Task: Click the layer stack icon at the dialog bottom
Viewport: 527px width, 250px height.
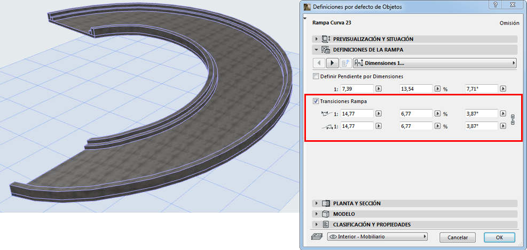Action: (317, 237)
